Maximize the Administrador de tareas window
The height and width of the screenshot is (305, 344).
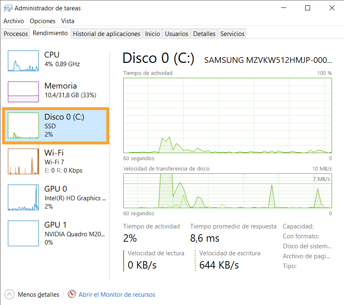click(x=308, y=8)
